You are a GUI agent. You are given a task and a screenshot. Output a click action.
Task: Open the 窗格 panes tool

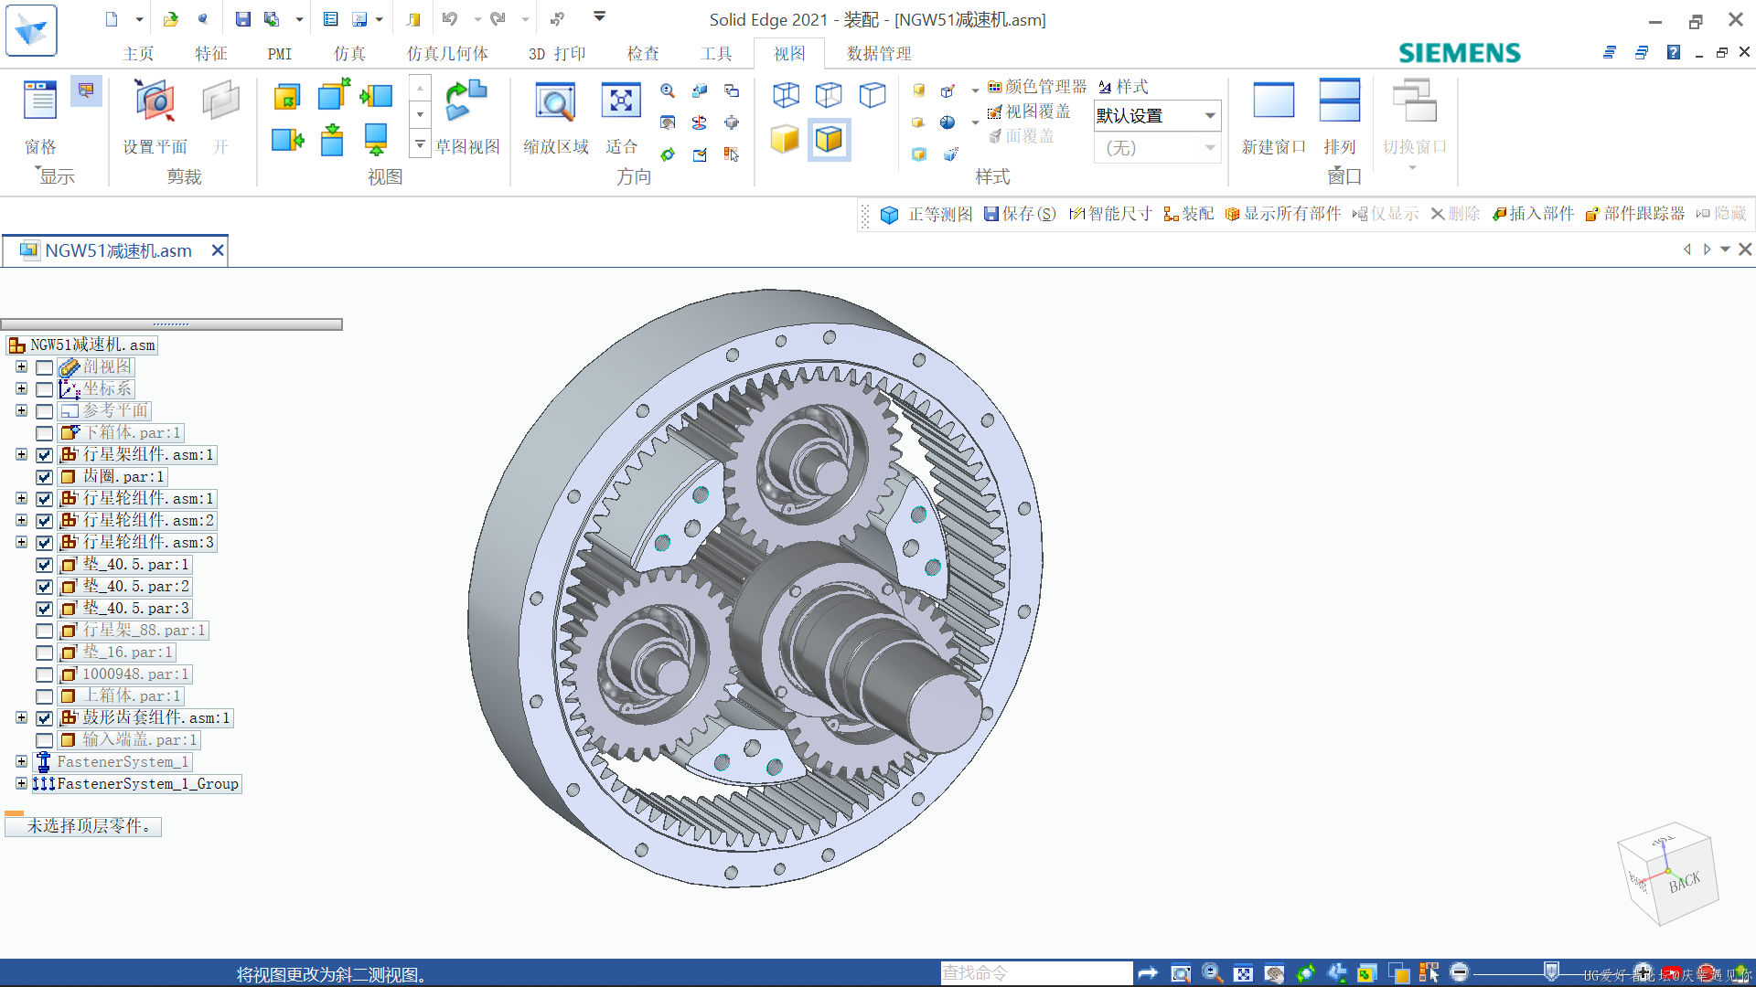tap(40, 117)
